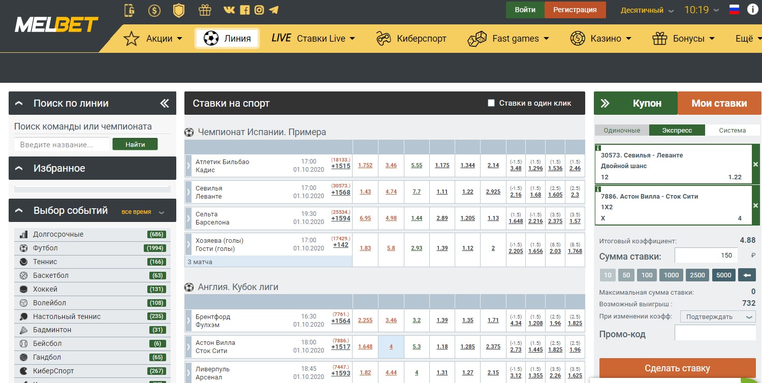This screenshot has height=383, width=762.
Task: Click the info icon on Севилья - Леванте coupon
Action: [597, 147]
